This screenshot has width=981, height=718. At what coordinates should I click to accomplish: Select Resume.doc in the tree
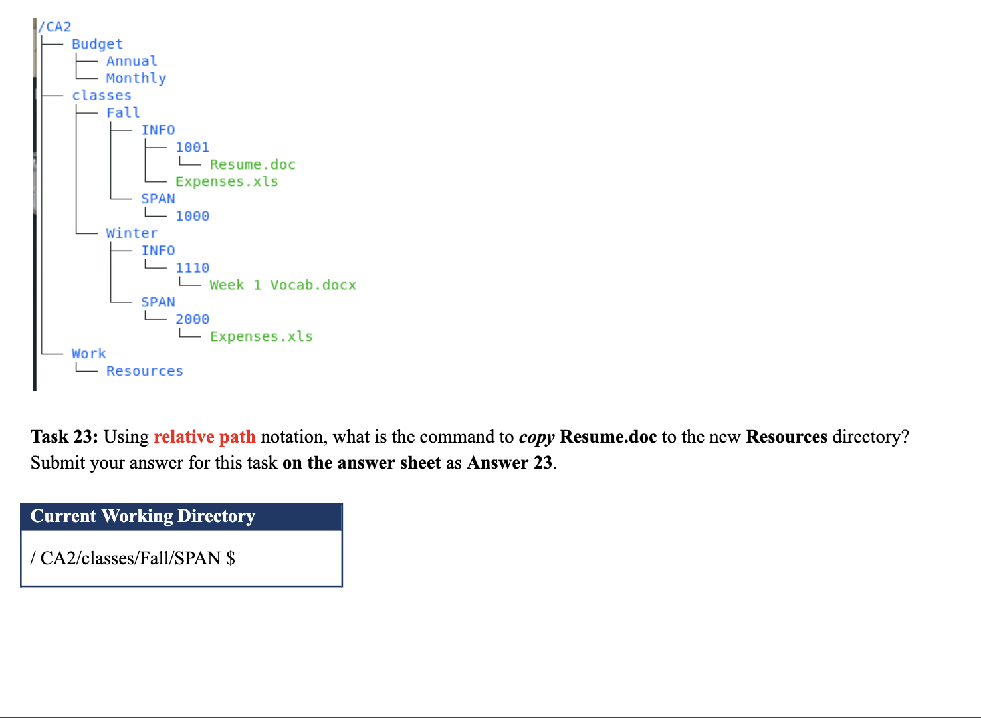pyautogui.click(x=252, y=164)
